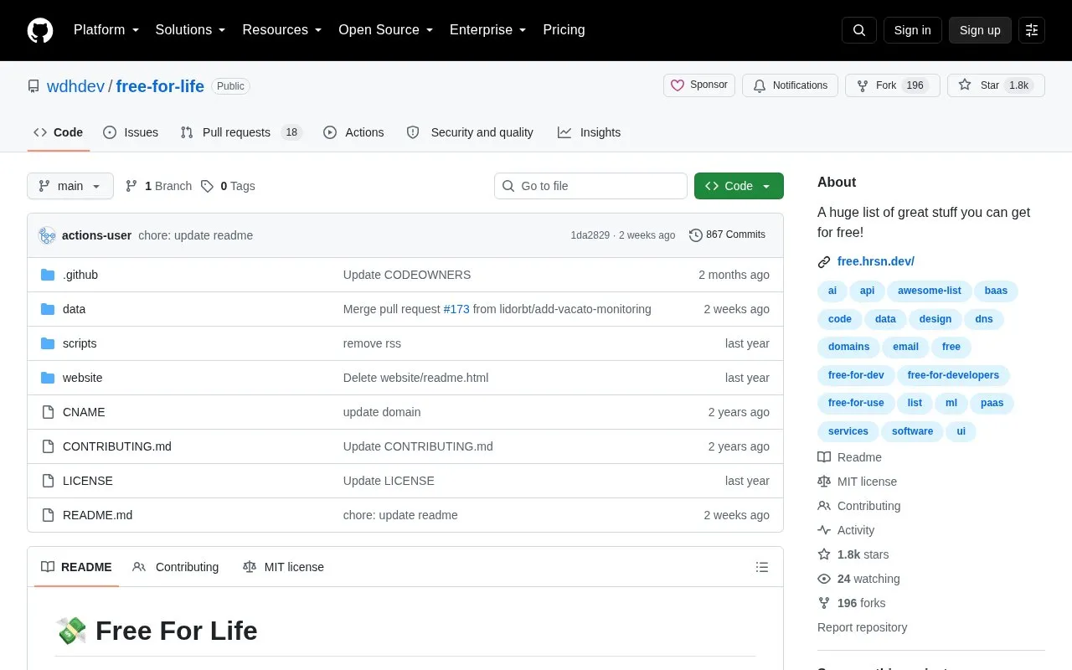The height and width of the screenshot is (670, 1072).
Task: Click the link icon beside free.hrsn.dev
Action: coord(824,262)
